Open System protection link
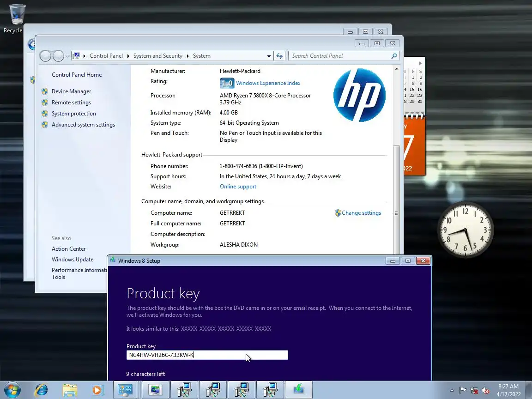This screenshot has width=532, height=399. [x=73, y=113]
